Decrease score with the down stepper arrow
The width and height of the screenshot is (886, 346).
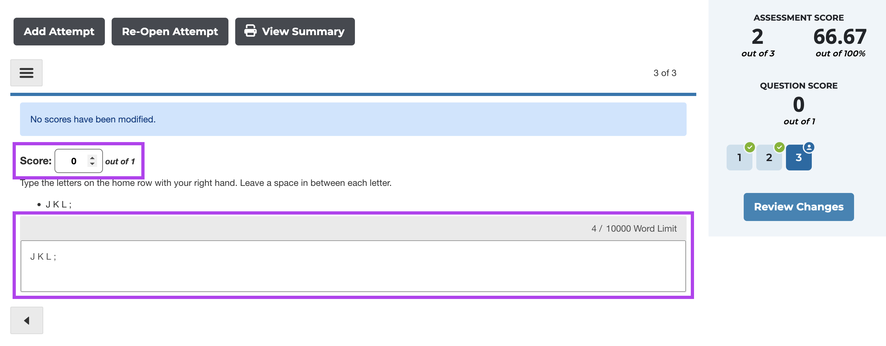(92, 164)
